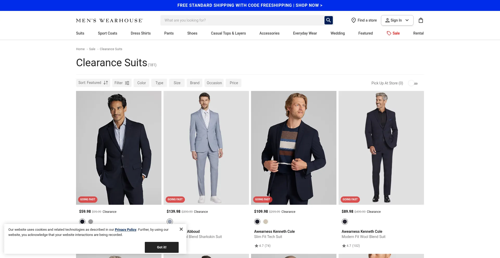Viewport: 500px width, 258px height.
Task: Click the search input field
Action: [242, 20]
